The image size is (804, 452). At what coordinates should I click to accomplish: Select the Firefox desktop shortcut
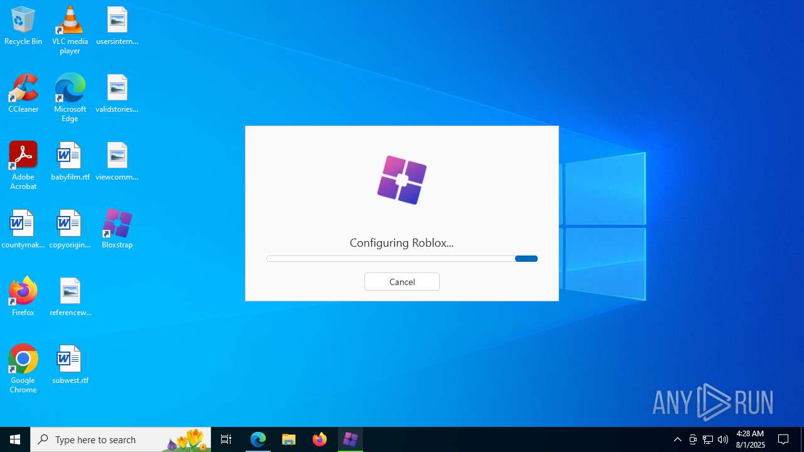pyautogui.click(x=23, y=298)
